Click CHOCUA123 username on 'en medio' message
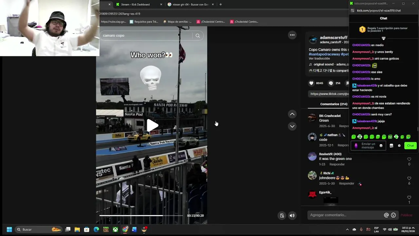The height and width of the screenshot is (236, 419). point(361,45)
